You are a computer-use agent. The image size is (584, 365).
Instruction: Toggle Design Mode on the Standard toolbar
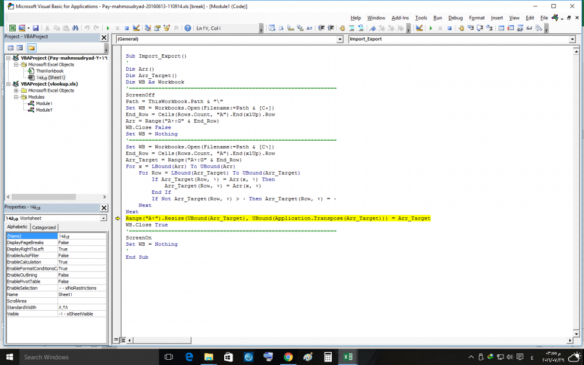(136, 28)
